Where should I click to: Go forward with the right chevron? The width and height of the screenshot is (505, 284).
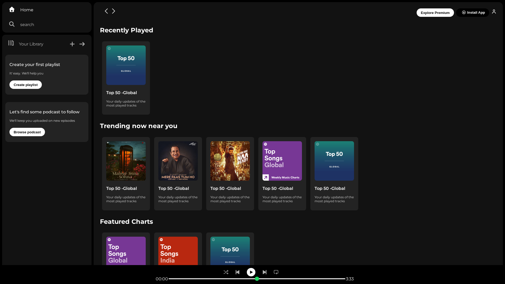[114, 11]
